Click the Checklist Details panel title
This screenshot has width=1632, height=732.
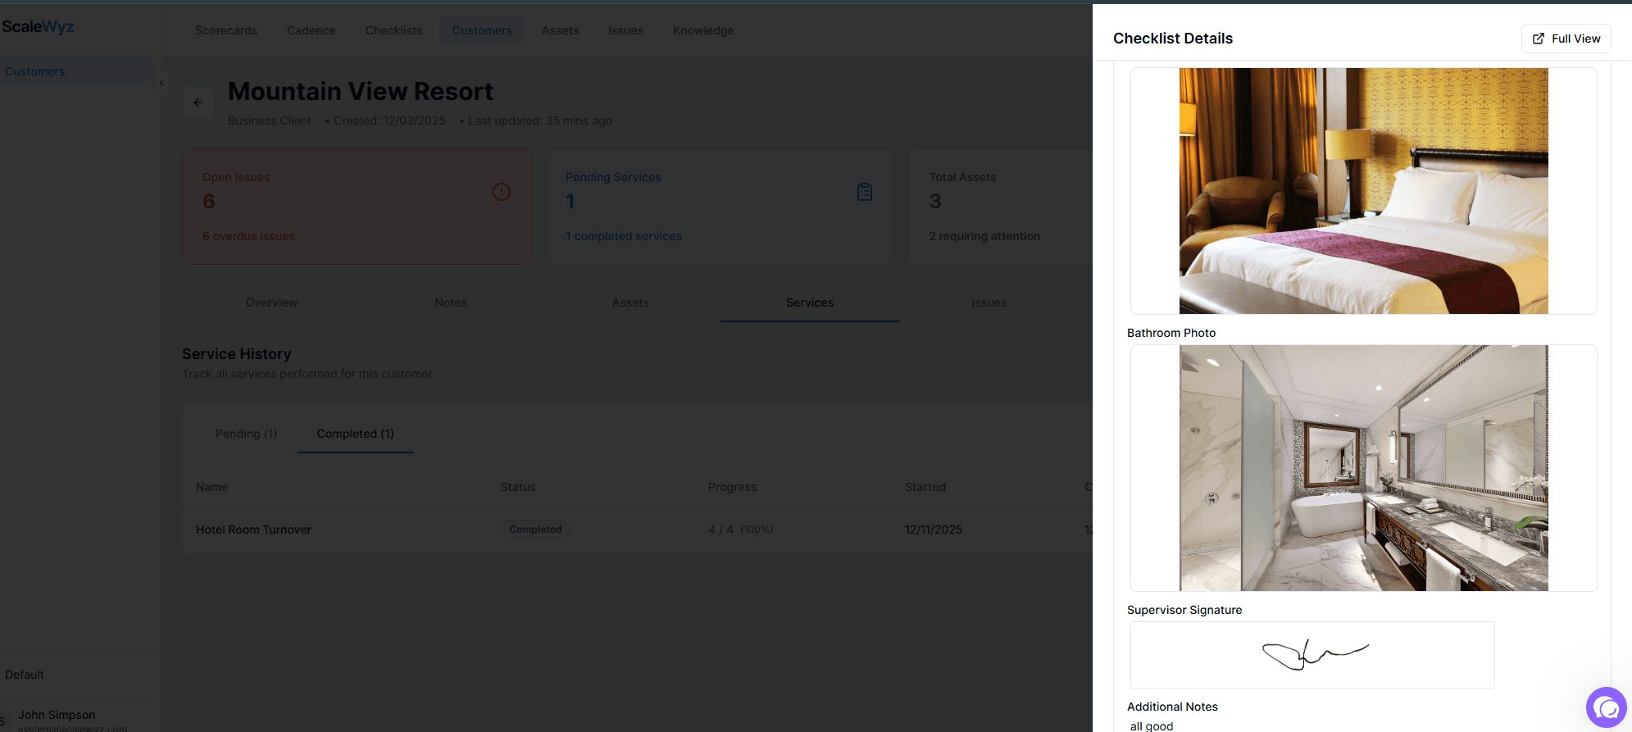click(x=1173, y=39)
